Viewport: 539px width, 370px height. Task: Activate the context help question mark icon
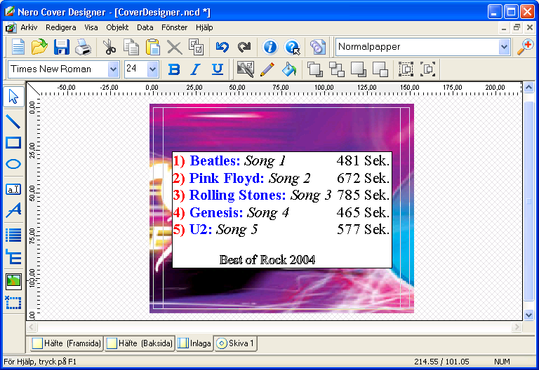coord(292,47)
